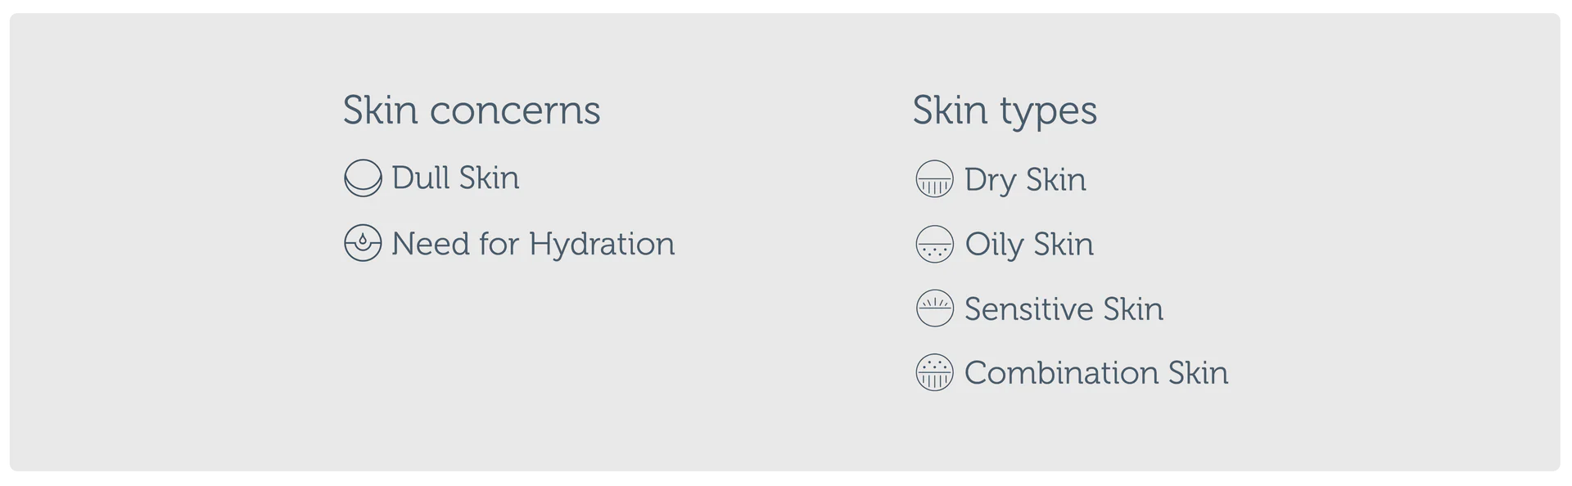Click the Dull Skin circle icon
Screen dimensions: 1572x486
point(363,178)
